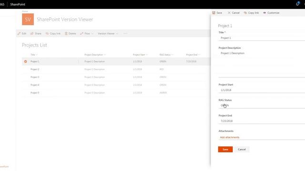Click the Cancel button below the form

[x=242, y=149]
